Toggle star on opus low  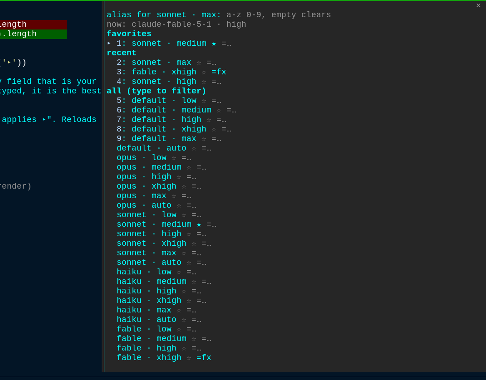pos(174,158)
